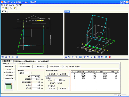Click the rotate right arrow icon
129x97 pixels.
(85, 57)
